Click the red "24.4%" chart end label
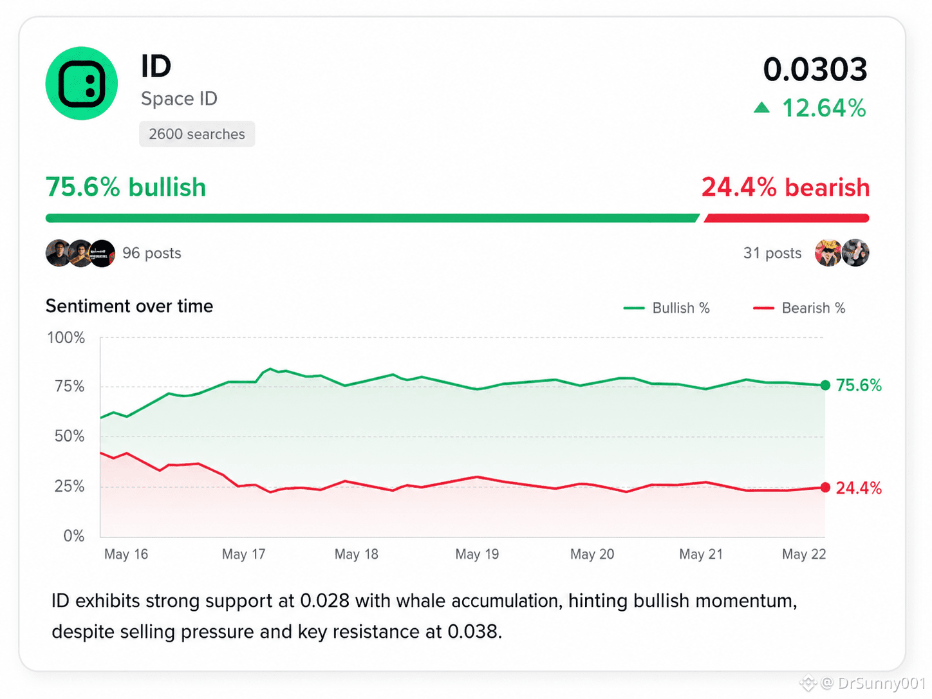The image size is (932, 699). point(859,488)
